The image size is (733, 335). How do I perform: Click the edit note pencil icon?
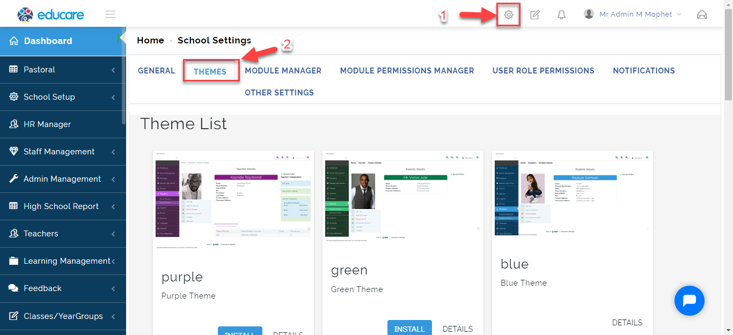(534, 14)
